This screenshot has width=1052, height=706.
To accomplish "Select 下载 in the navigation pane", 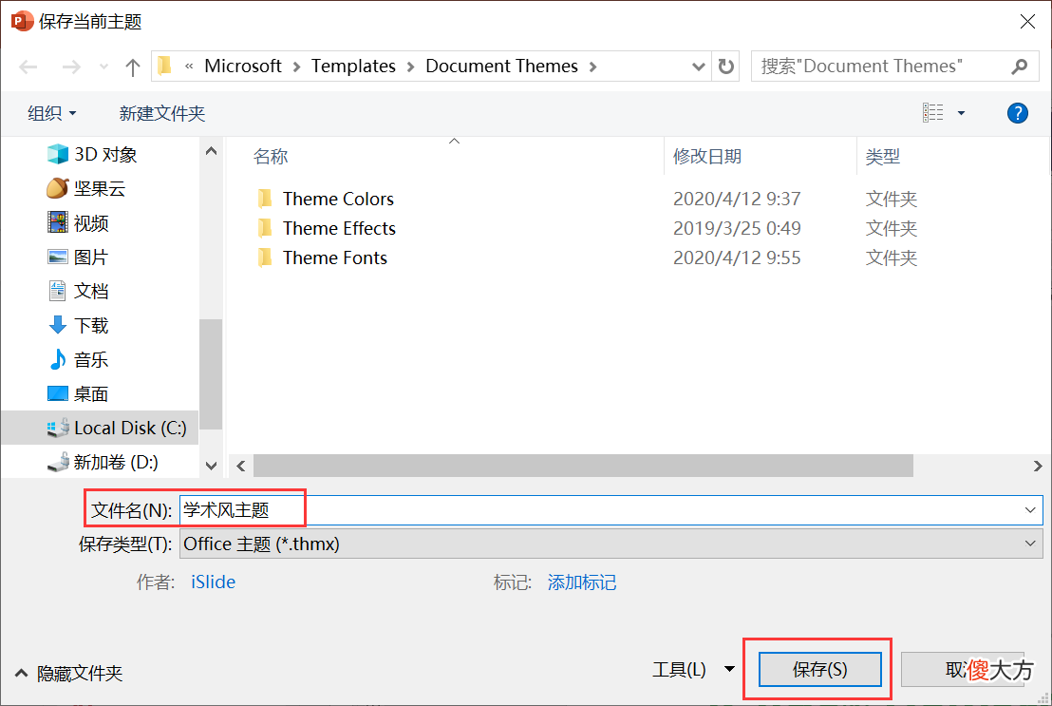I will click(x=77, y=326).
